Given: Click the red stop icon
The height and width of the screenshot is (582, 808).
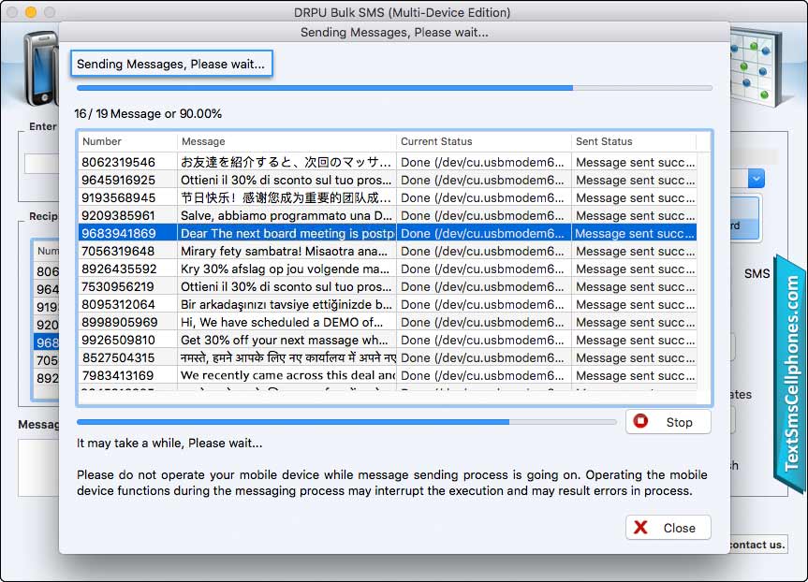Looking at the screenshot, I should point(640,421).
